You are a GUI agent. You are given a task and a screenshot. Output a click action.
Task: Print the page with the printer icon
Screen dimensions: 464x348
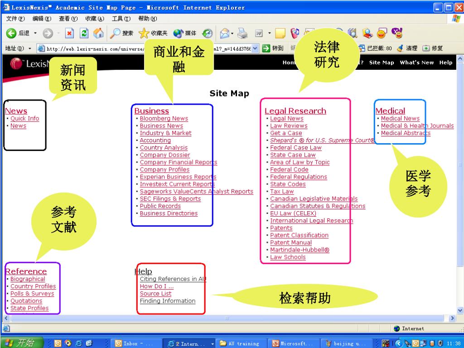[x=243, y=33]
